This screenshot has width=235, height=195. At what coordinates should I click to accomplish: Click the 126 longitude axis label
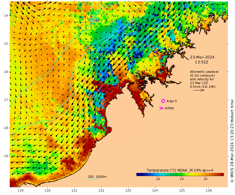(x=209, y=190)
